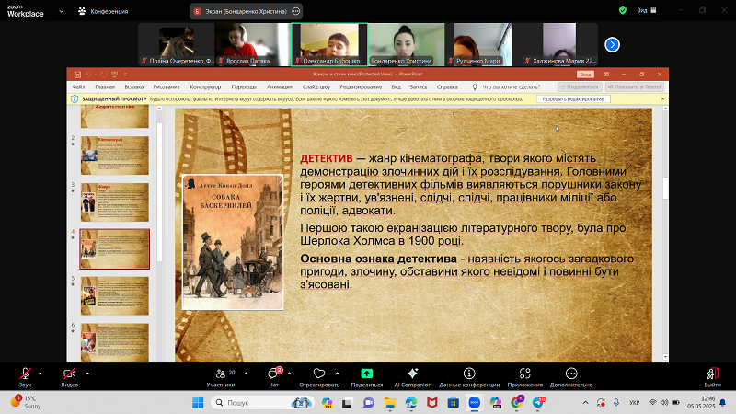Click Показать в Teams button

click(x=635, y=86)
